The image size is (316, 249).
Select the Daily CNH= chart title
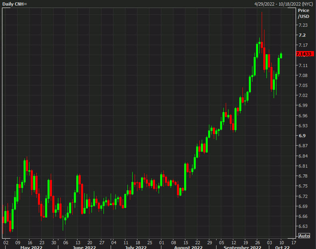point(14,4)
